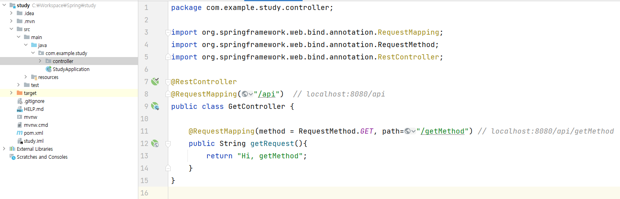This screenshot has height=199, width=620.
Task: Collapse the main folder chevron
Action: [19, 37]
